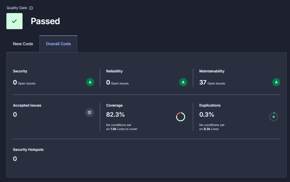
Task: Click the Passed quality gate status text
Action: [45, 21]
